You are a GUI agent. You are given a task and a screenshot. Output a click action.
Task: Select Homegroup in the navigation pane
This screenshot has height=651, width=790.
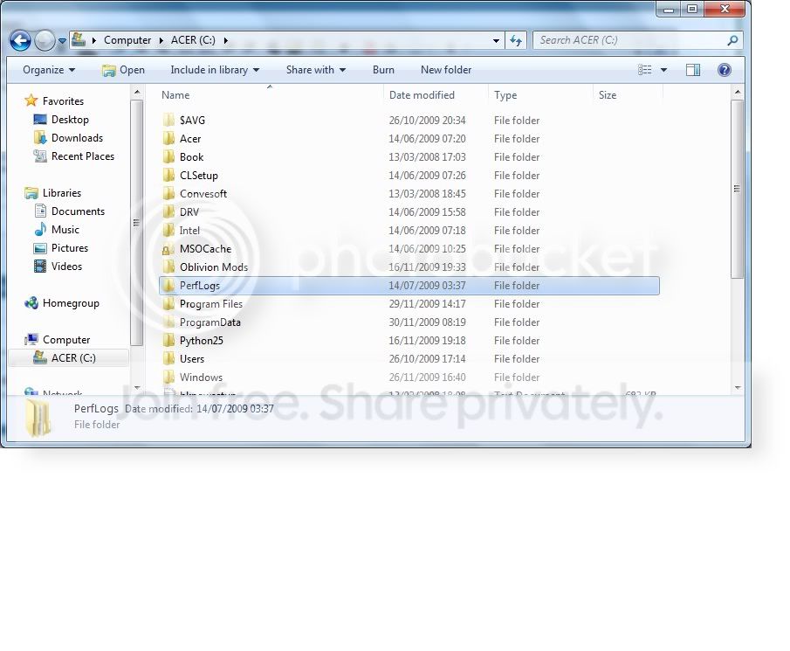(71, 303)
